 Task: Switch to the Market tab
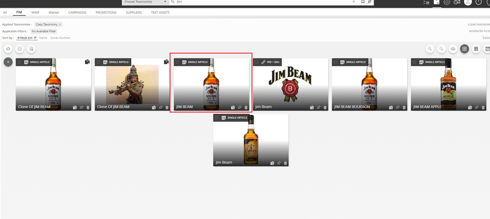[x=54, y=12]
